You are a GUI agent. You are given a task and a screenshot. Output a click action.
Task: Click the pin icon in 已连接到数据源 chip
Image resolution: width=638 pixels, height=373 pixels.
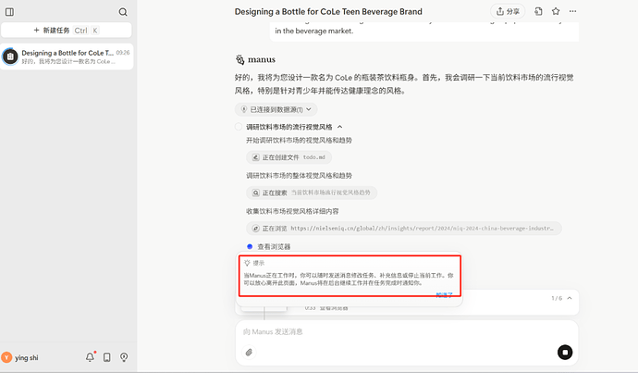[x=244, y=109]
